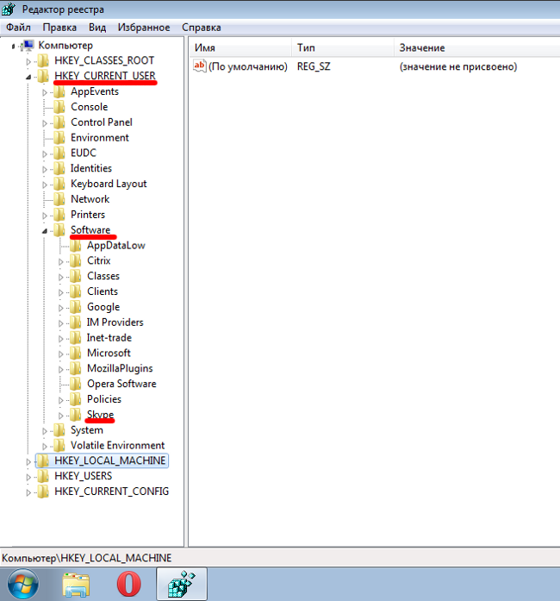Expand the Skype node
The height and width of the screenshot is (601, 560).
point(60,416)
